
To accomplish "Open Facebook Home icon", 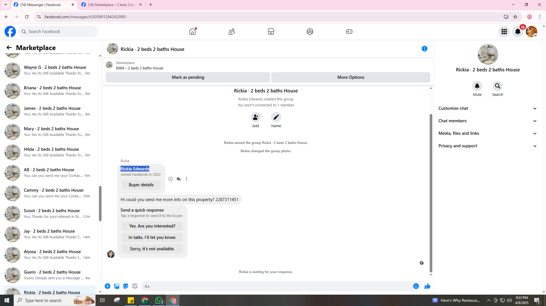I will point(193,32).
